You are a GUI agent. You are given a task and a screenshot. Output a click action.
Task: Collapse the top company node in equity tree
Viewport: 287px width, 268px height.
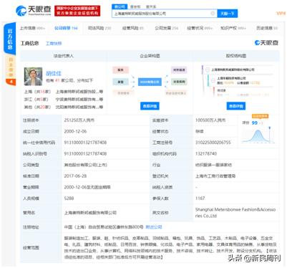tap(207, 70)
